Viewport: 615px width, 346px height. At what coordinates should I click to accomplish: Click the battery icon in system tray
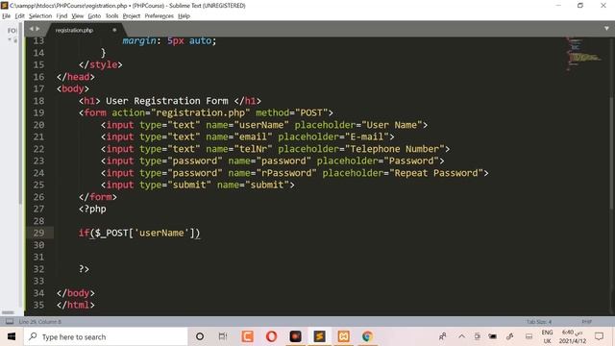(x=492, y=336)
